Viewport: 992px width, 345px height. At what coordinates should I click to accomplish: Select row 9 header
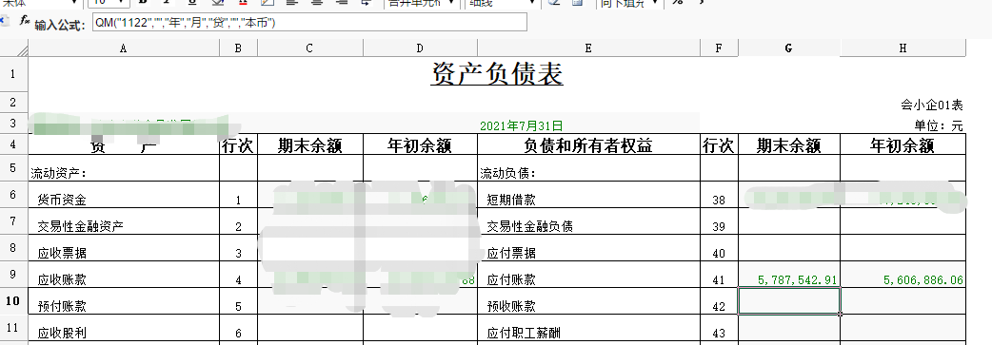pos(14,275)
